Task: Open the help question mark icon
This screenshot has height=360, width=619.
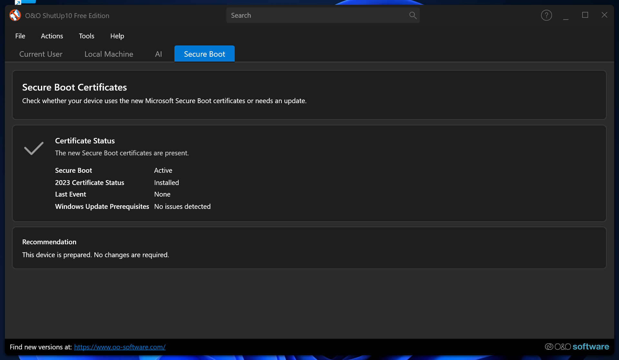Action: click(x=546, y=15)
